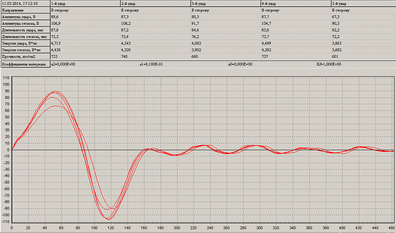Click the rebound amplitude cell 106,9

(56, 23)
